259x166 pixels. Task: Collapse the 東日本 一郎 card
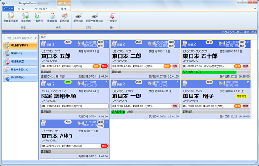click(x=177, y=82)
